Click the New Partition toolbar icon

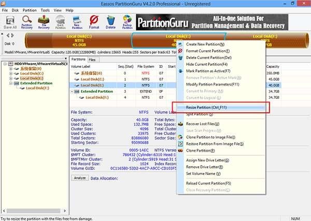pos(77,22)
